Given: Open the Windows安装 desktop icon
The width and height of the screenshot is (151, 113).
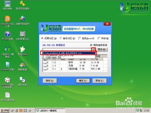Looking at the screenshot, I should [x=8, y=66].
